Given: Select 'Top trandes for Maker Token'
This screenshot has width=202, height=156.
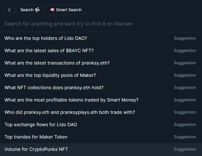Looking at the screenshot, I should (x=36, y=137).
